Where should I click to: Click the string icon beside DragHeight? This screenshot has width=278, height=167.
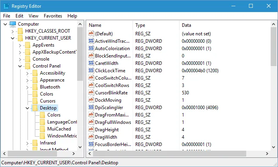pyautogui.click(x=91, y=129)
